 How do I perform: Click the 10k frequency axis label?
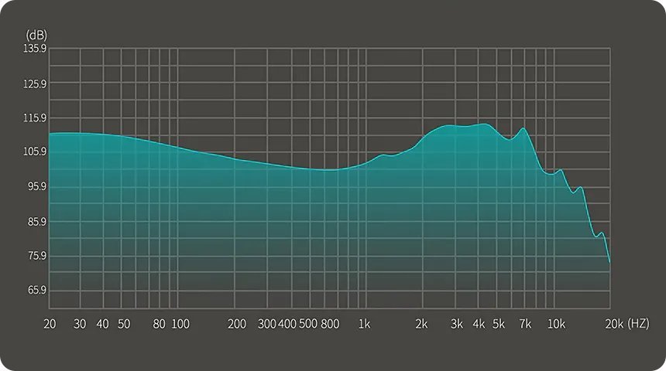[x=556, y=324]
